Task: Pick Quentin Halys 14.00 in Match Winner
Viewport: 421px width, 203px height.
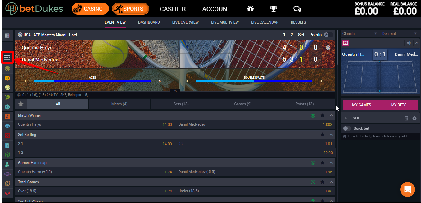Action: (x=95, y=124)
